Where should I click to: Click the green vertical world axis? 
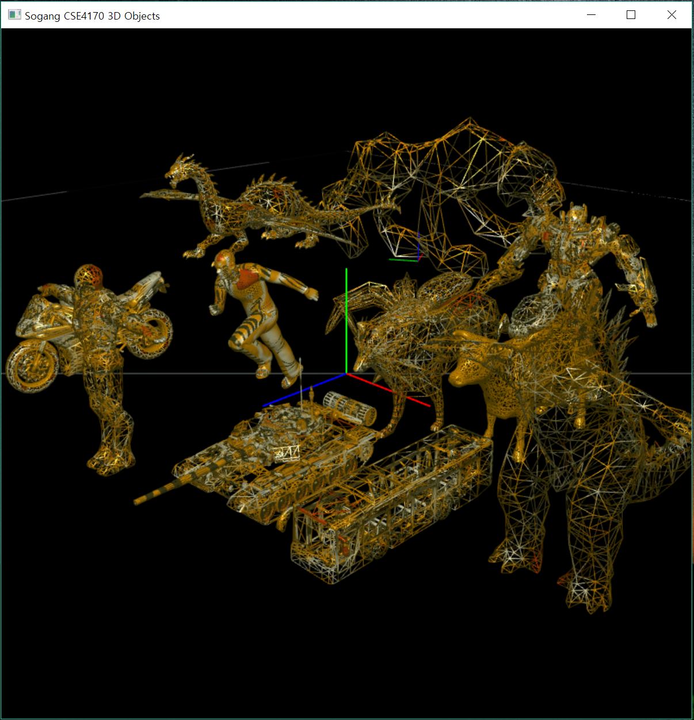(x=346, y=317)
